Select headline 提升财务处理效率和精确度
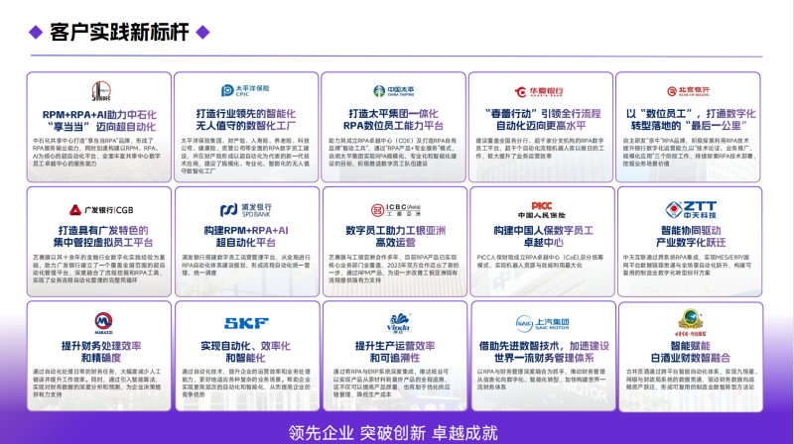The height and width of the screenshot is (444, 794). pos(101,352)
